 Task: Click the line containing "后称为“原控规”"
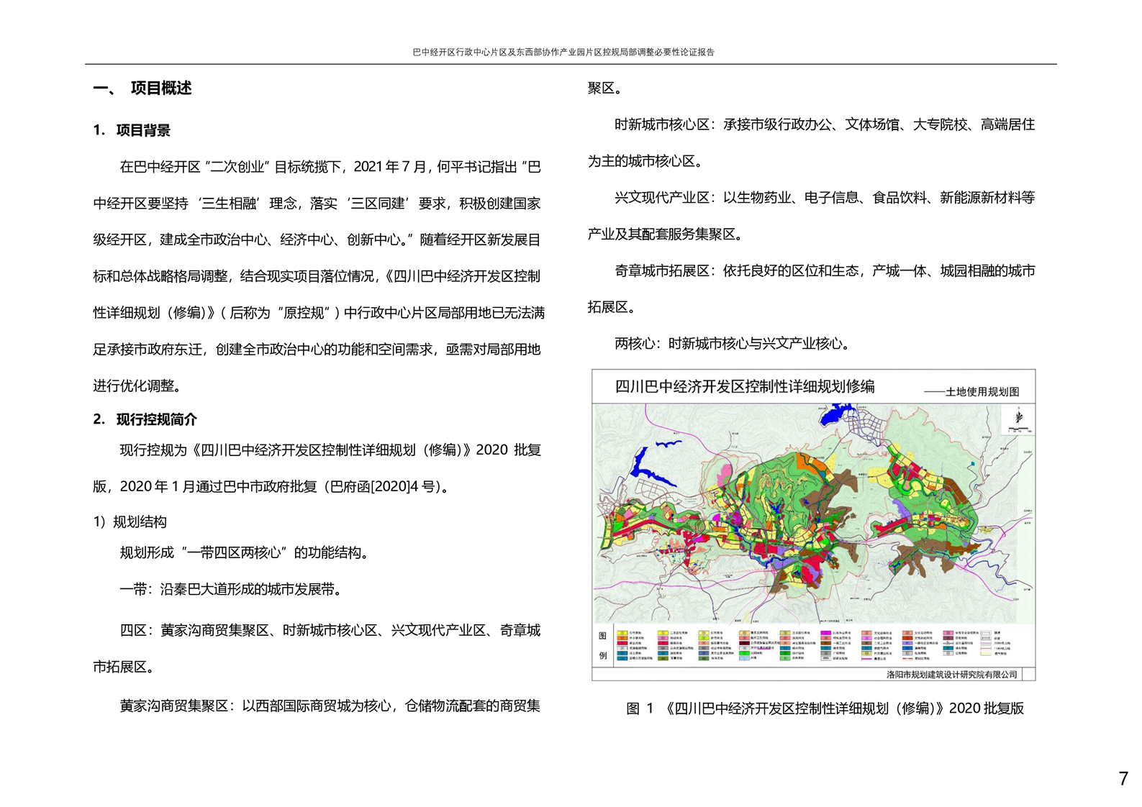(x=319, y=313)
